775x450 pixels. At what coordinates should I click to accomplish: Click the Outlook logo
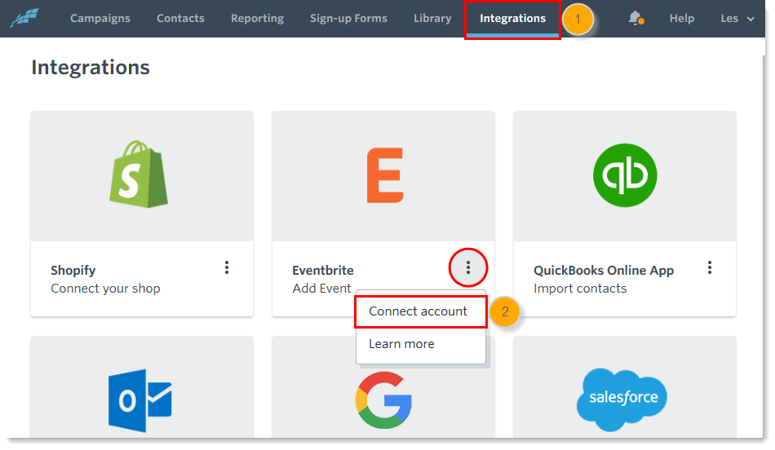point(139,400)
